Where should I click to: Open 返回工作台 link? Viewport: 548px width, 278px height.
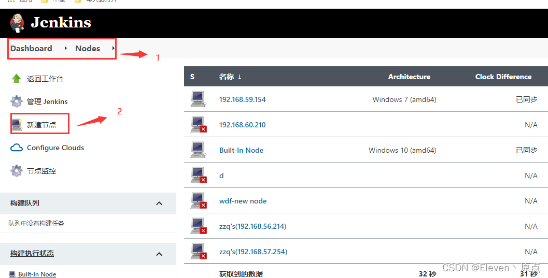pyautogui.click(x=45, y=79)
